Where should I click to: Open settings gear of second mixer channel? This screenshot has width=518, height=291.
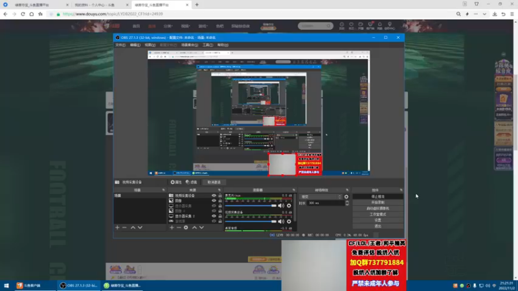click(x=289, y=221)
